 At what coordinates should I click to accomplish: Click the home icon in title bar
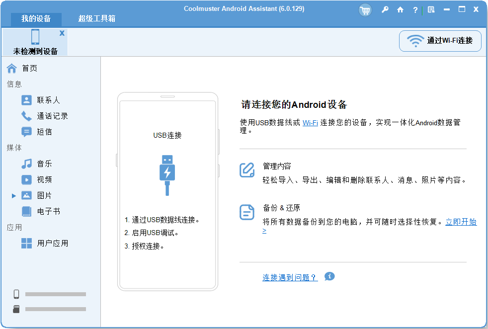point(400,9)
